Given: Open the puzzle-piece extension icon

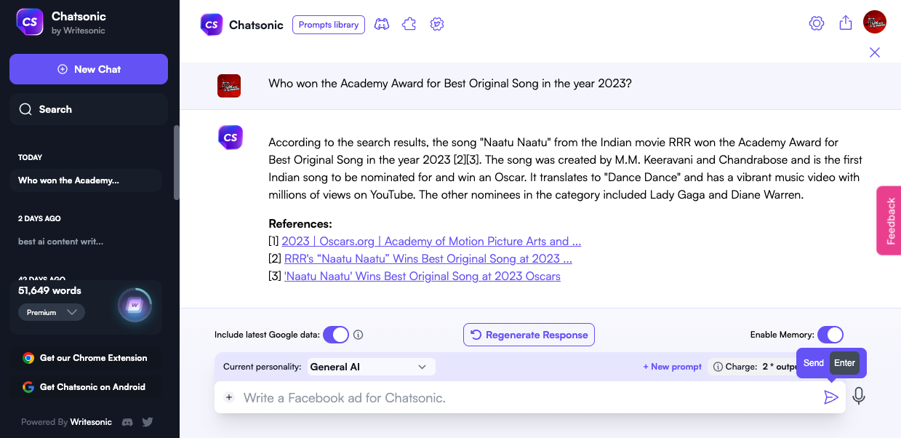Looking at the screenshot, I should (409, 25).
